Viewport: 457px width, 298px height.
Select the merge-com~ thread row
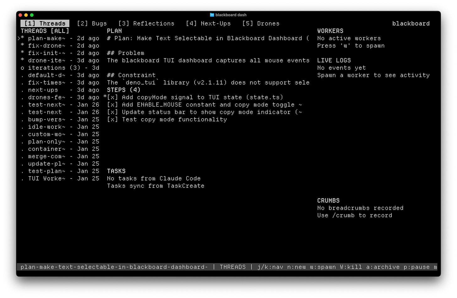(60, 157)
